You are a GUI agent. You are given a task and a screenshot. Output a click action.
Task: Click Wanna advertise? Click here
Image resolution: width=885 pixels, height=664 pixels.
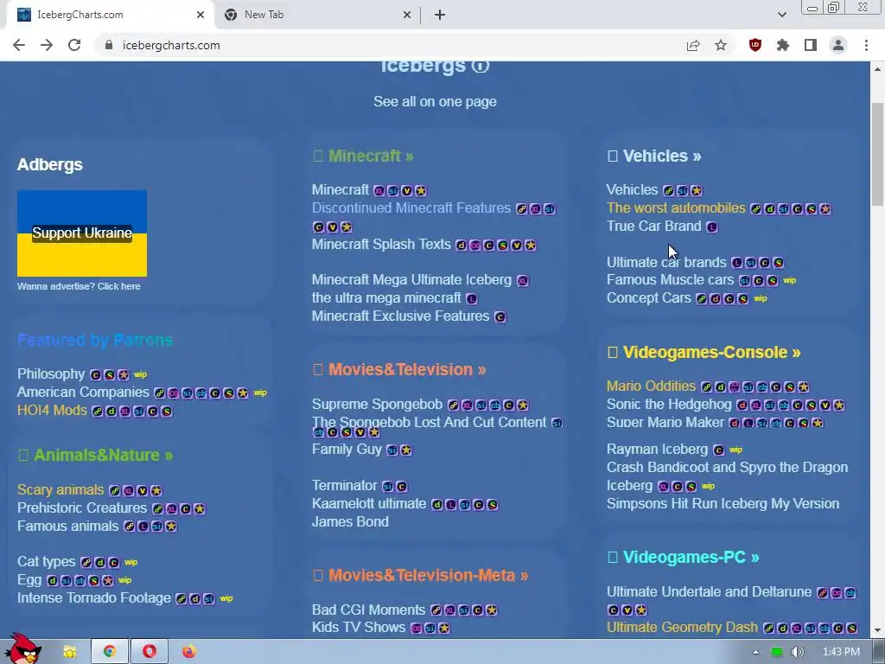point(79,286)
